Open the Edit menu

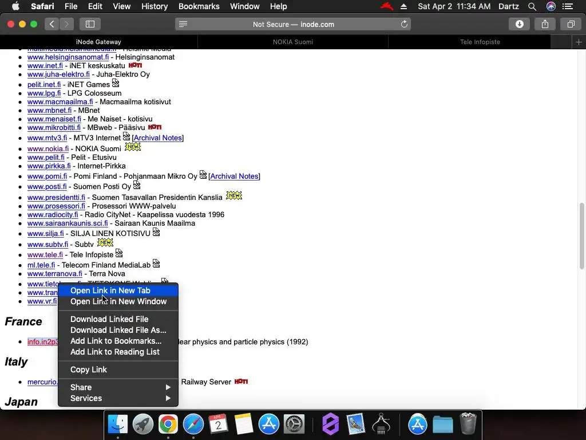coord(95,6)
